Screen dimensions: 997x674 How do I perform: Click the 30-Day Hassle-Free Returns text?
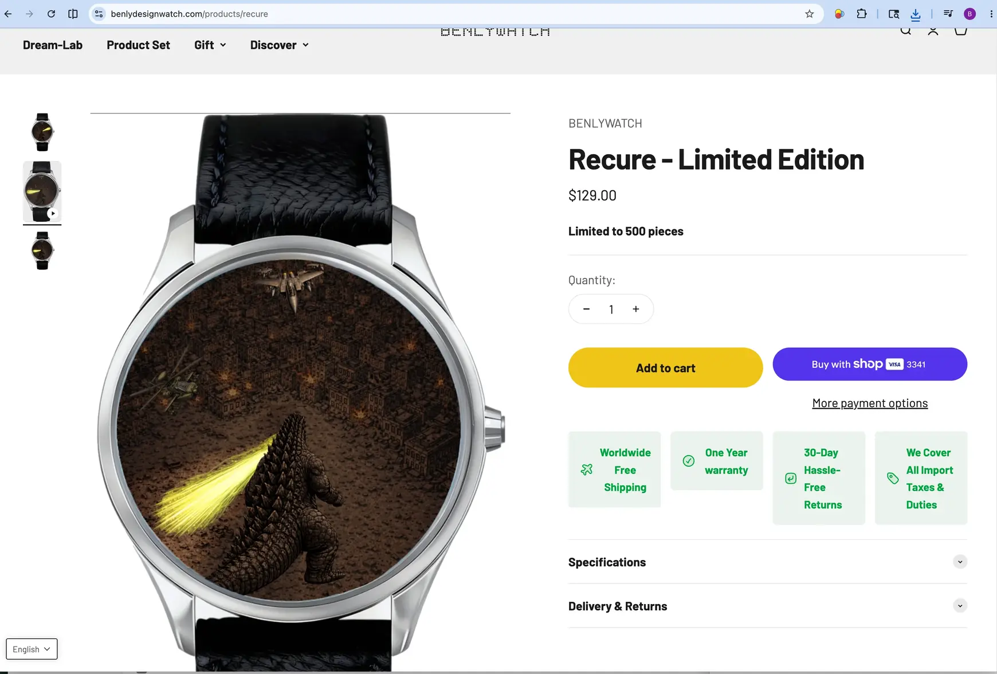[x=823, y=479]
